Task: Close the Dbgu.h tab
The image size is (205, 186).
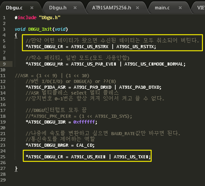Action: tap(75, 8)
